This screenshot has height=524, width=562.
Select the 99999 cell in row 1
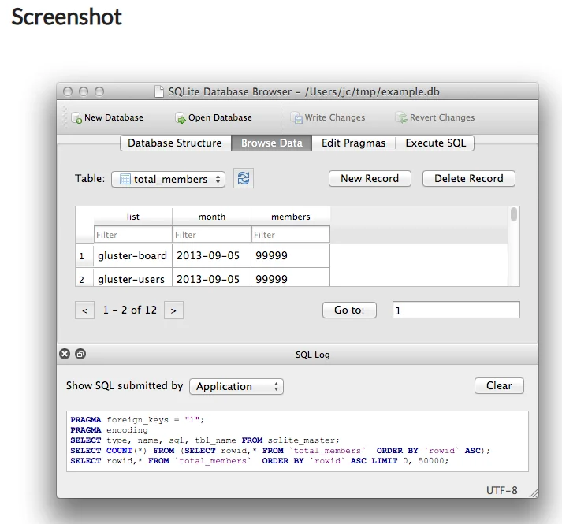tap(291, 255)
